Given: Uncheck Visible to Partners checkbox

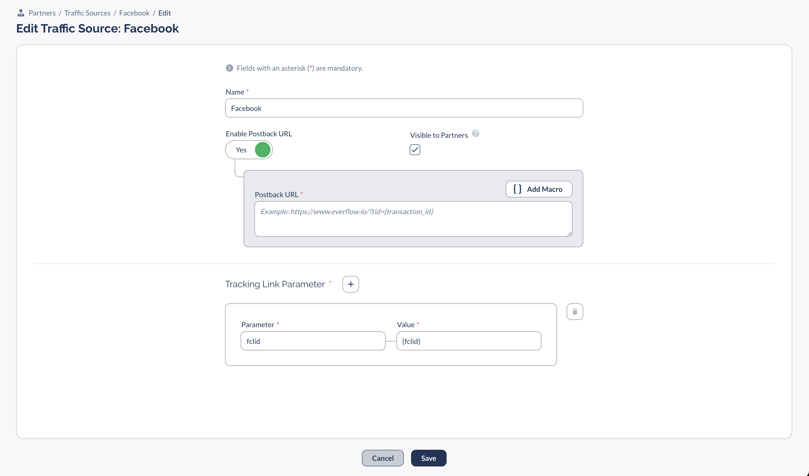Looking at the screenshot, I should pos(415,150).
